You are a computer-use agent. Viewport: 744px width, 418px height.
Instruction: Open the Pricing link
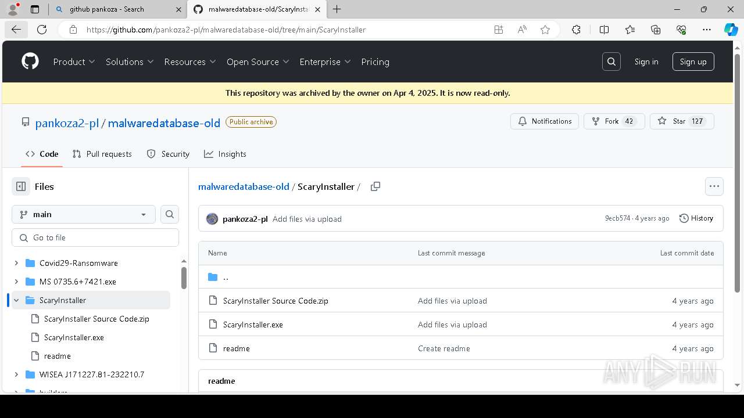pyautogui.click(x=375, y=62)
